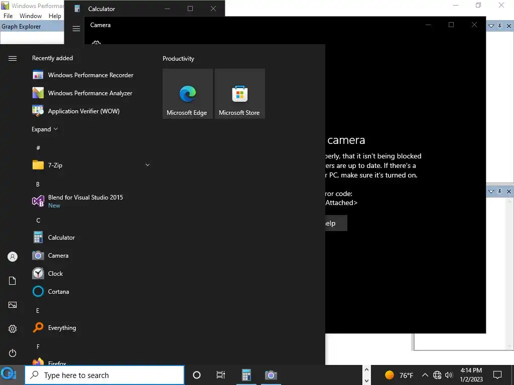Jump to letter # section header
This screenshot has width=514, height=385.
(x=38, y=148)
